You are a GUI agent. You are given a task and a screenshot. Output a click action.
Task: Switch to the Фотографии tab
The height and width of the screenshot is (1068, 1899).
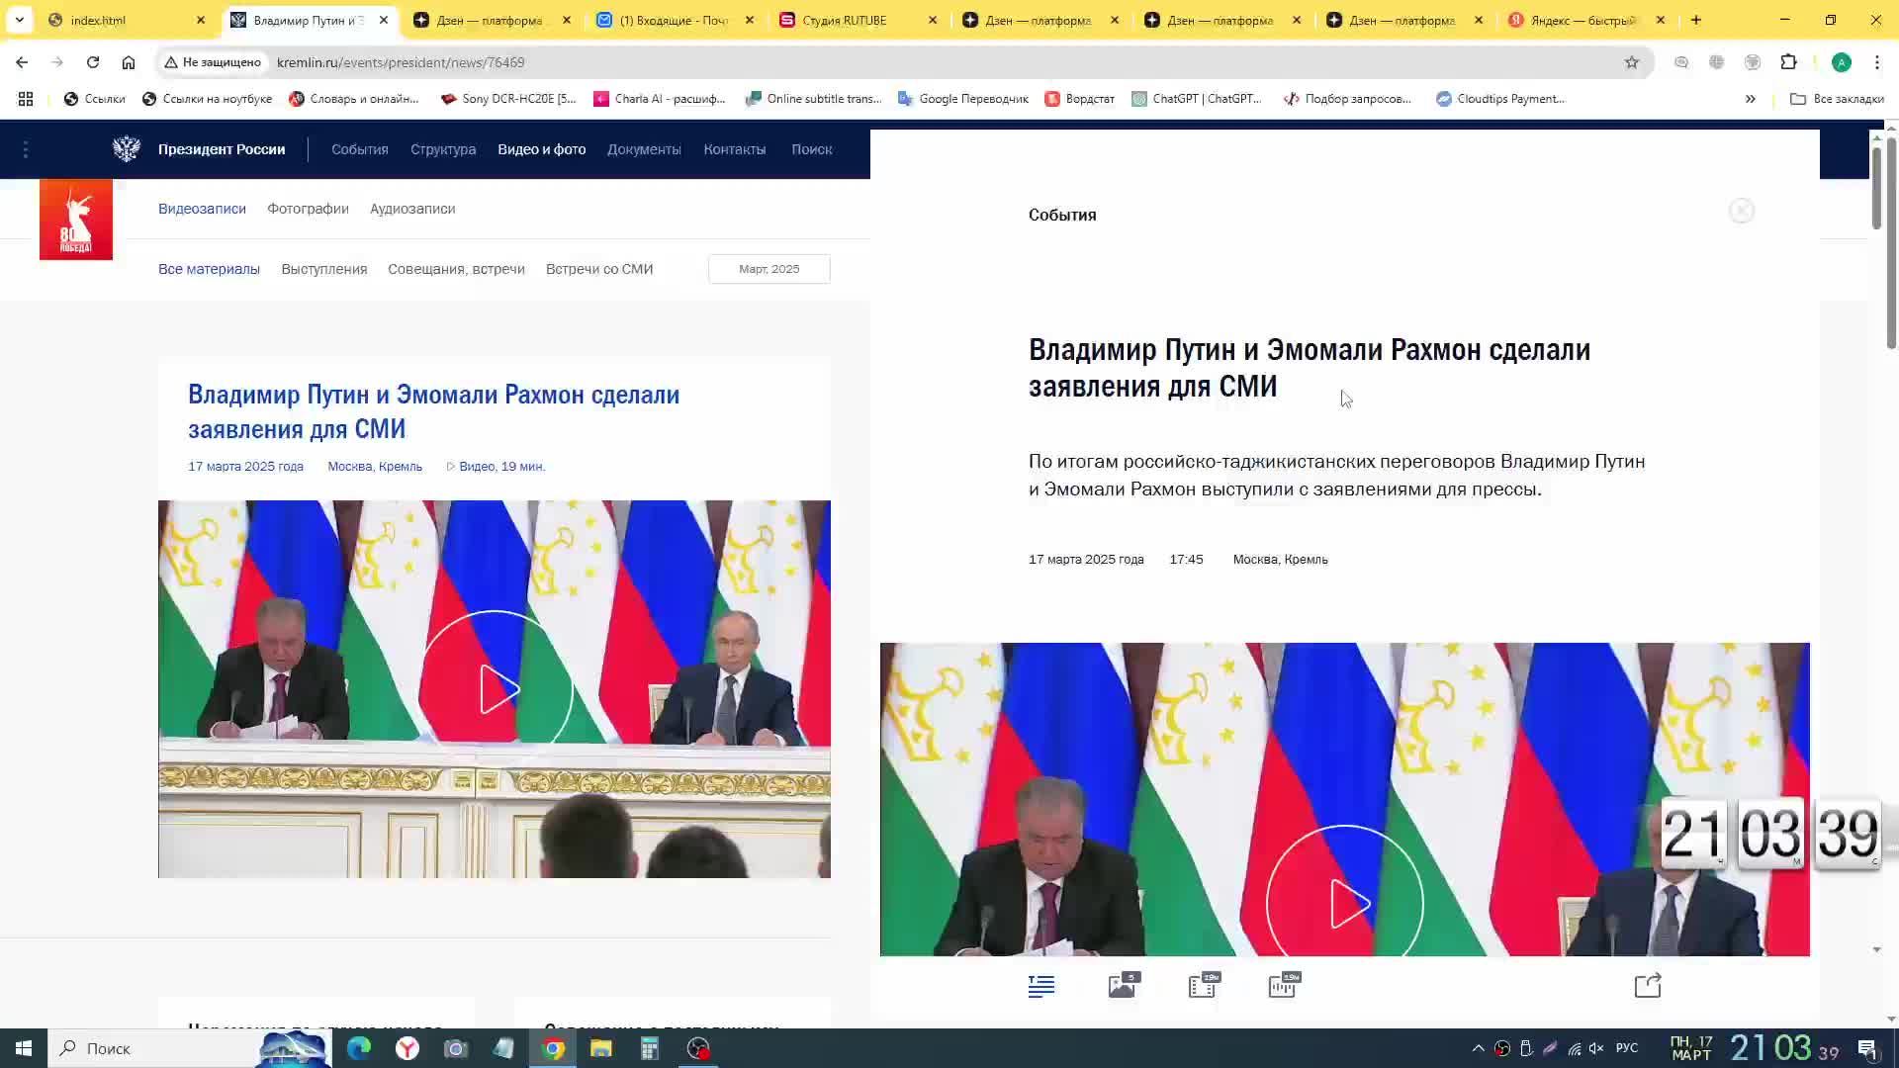(x=308, y=209)
